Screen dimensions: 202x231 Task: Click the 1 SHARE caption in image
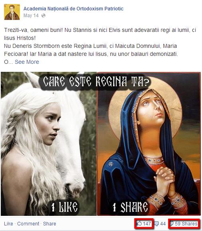click(x=130, y=207)
